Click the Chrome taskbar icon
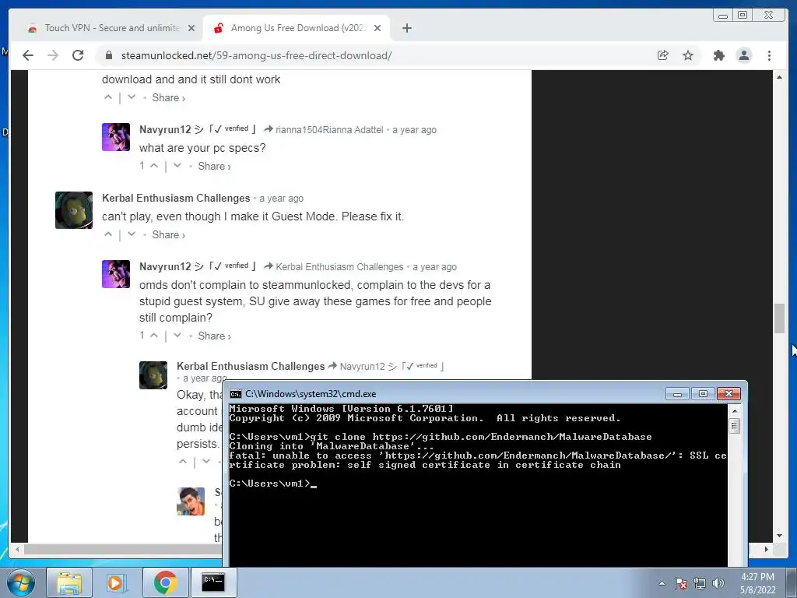 (x=165, y=582)
